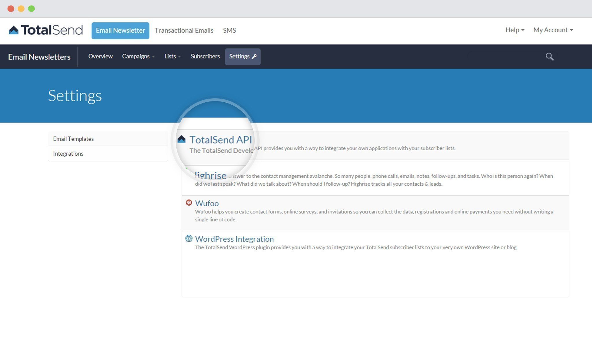
Task: Select the Settings nav item
Action: [x=243, y=57]
